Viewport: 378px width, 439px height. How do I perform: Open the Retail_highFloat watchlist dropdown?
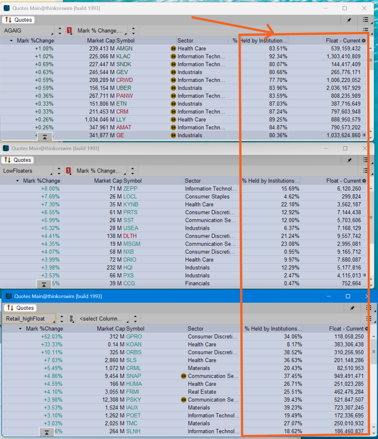(x=29, y=319)
